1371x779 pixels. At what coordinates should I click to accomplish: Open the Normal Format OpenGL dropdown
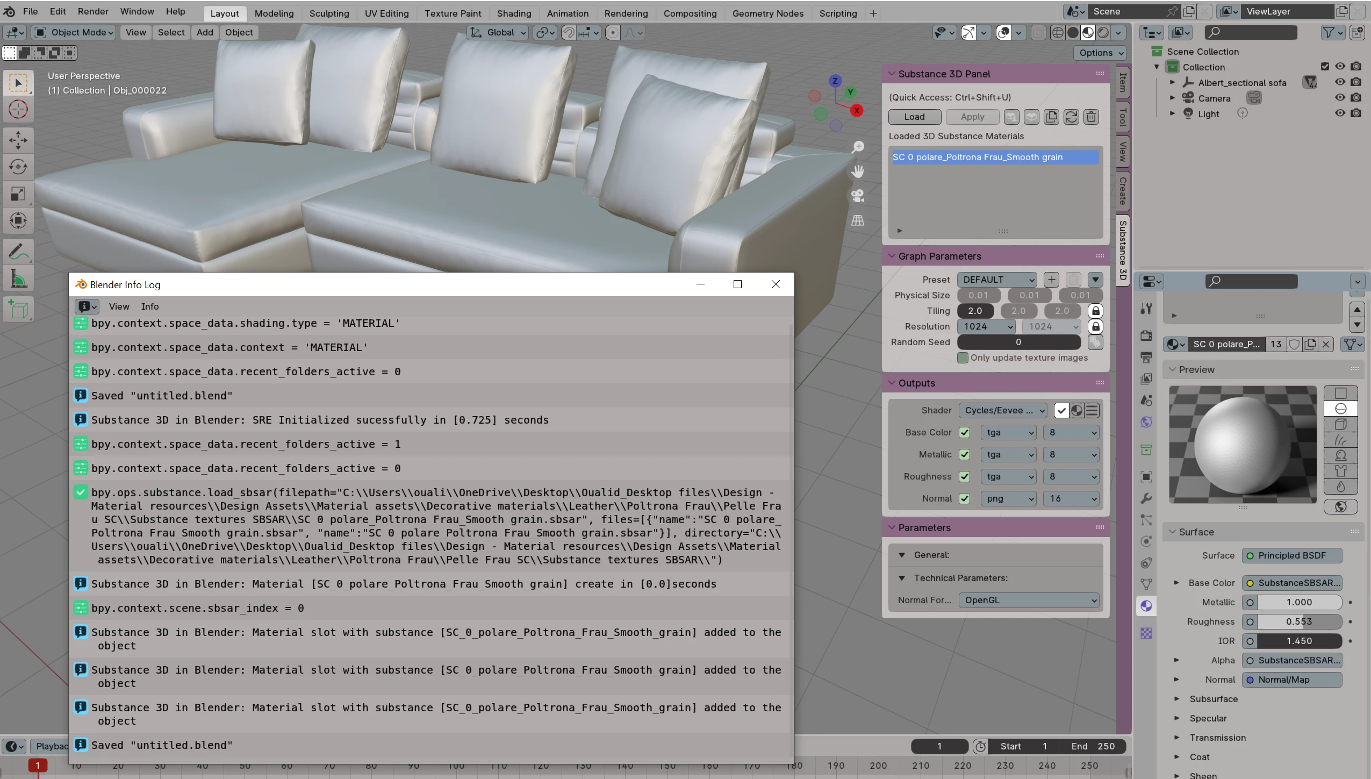click(x=1029, y=600)
